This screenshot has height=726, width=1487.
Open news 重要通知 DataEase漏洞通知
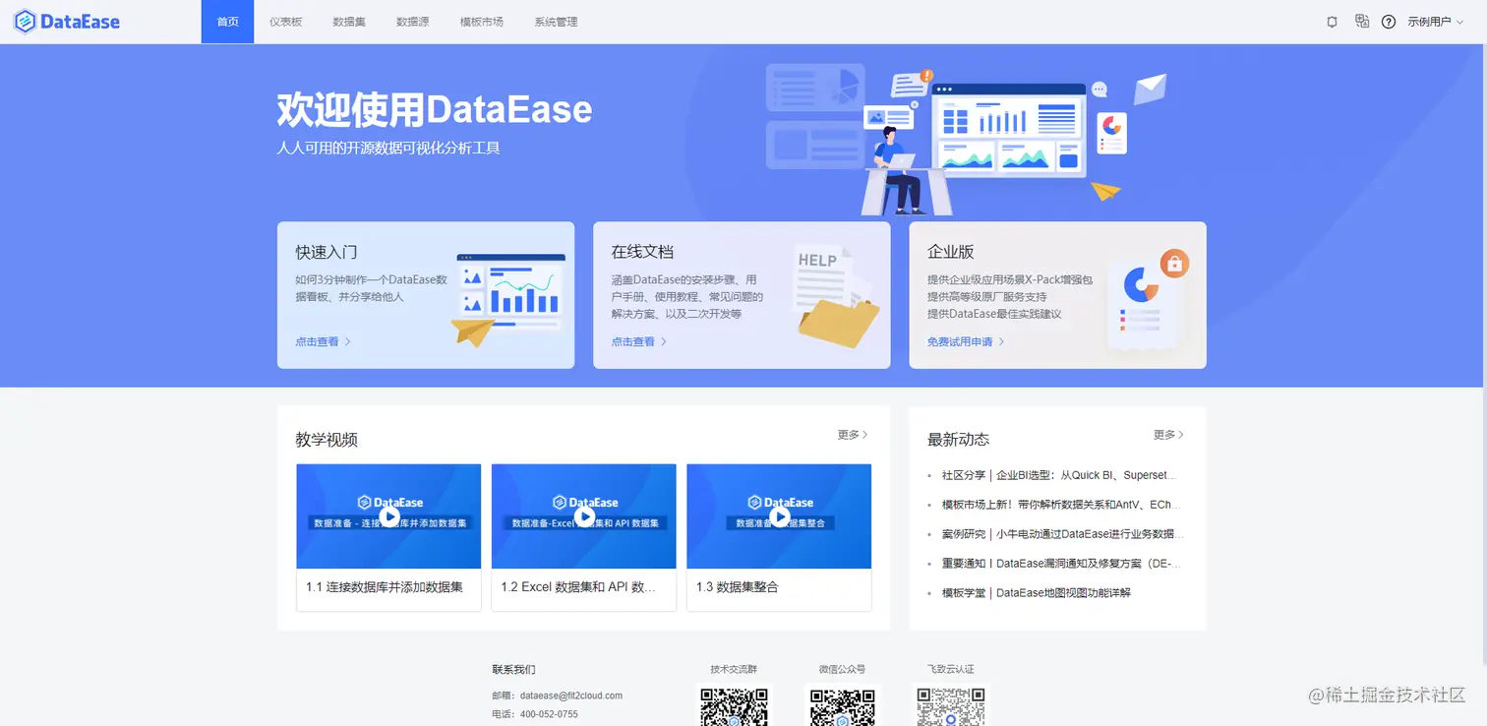(1060, 564)
